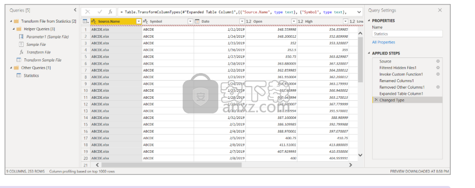The height and width of the screenshot is (188, 475).
Task: Open the All Properties link
Action: point(383,42)
